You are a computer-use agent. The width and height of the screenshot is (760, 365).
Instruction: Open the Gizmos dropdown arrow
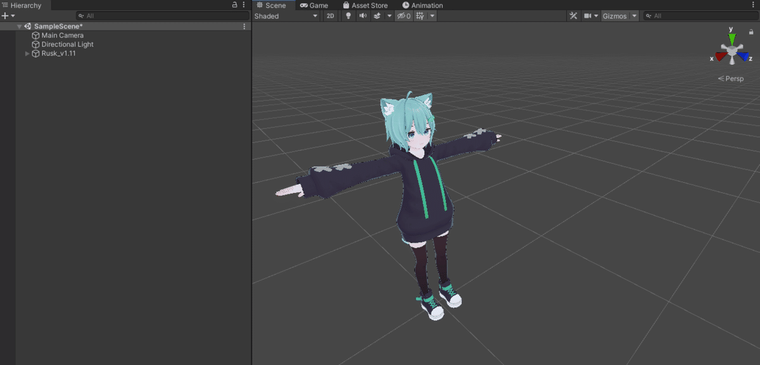[x=635, y=16]
